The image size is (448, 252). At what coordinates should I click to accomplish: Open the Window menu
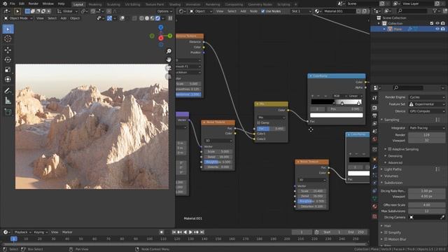point(48,3)
